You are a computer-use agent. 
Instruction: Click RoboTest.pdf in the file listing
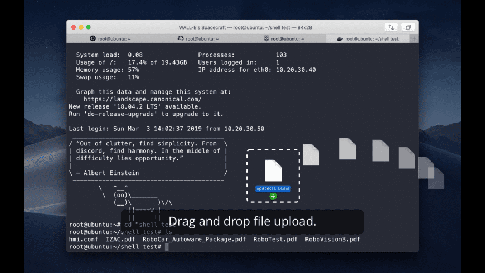[275, 240]
